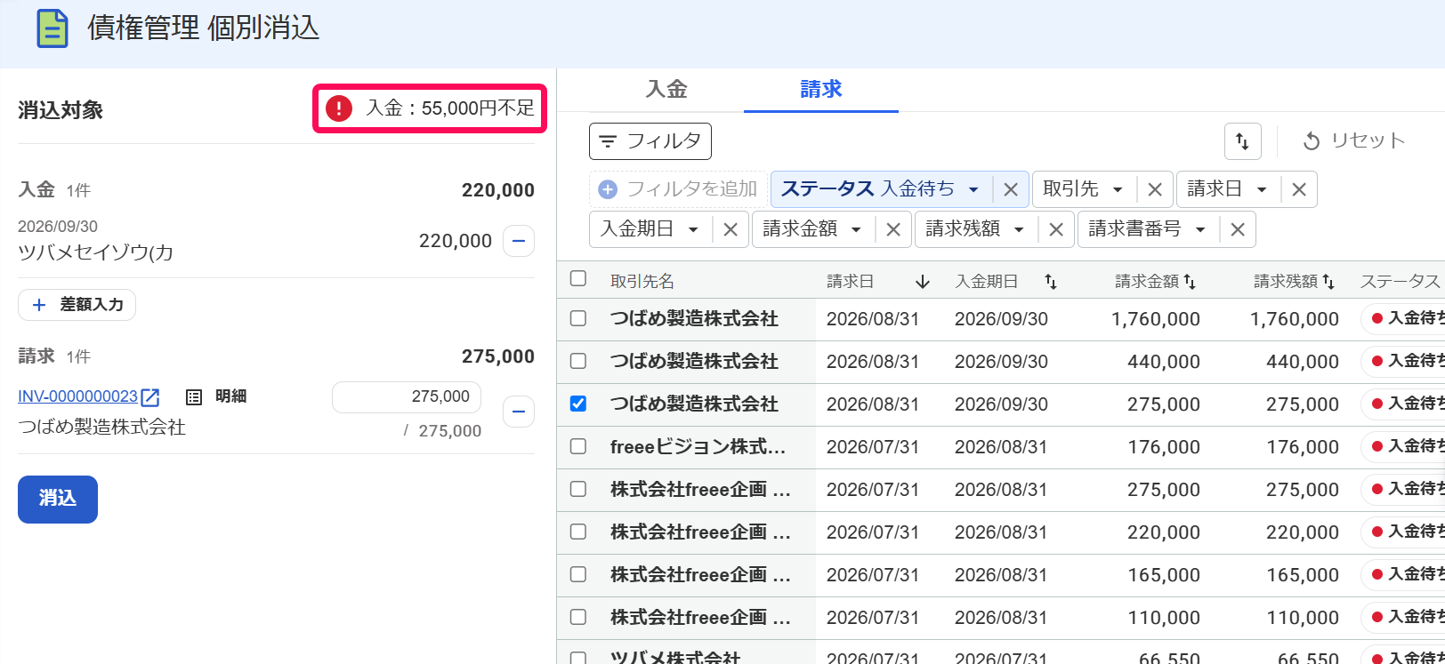The image size is (1445, 664).
Task: Open the ステータス 入金待ち filter dropdown
Action: click(x=881, y=189)
